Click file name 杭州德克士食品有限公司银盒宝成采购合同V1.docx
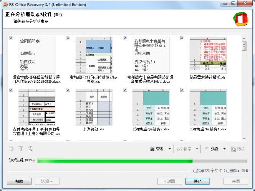The width and height of the screenshot is (255, 191). (150, 79)
